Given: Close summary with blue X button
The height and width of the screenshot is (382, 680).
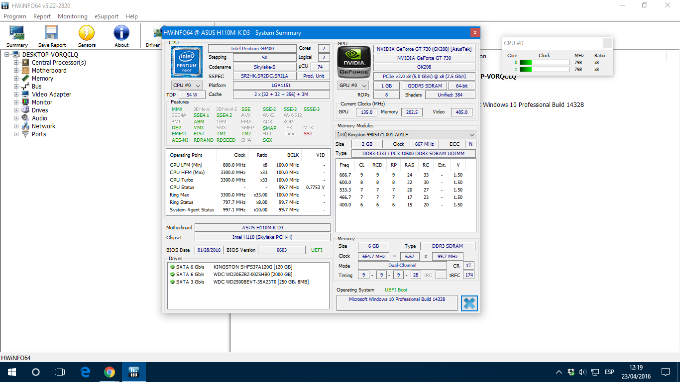Looking at the screenshot, I should pyautogui.click(x=469, y=303).
